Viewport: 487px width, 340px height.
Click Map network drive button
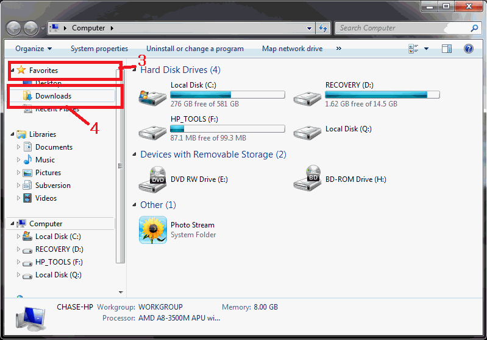point(292,49)
